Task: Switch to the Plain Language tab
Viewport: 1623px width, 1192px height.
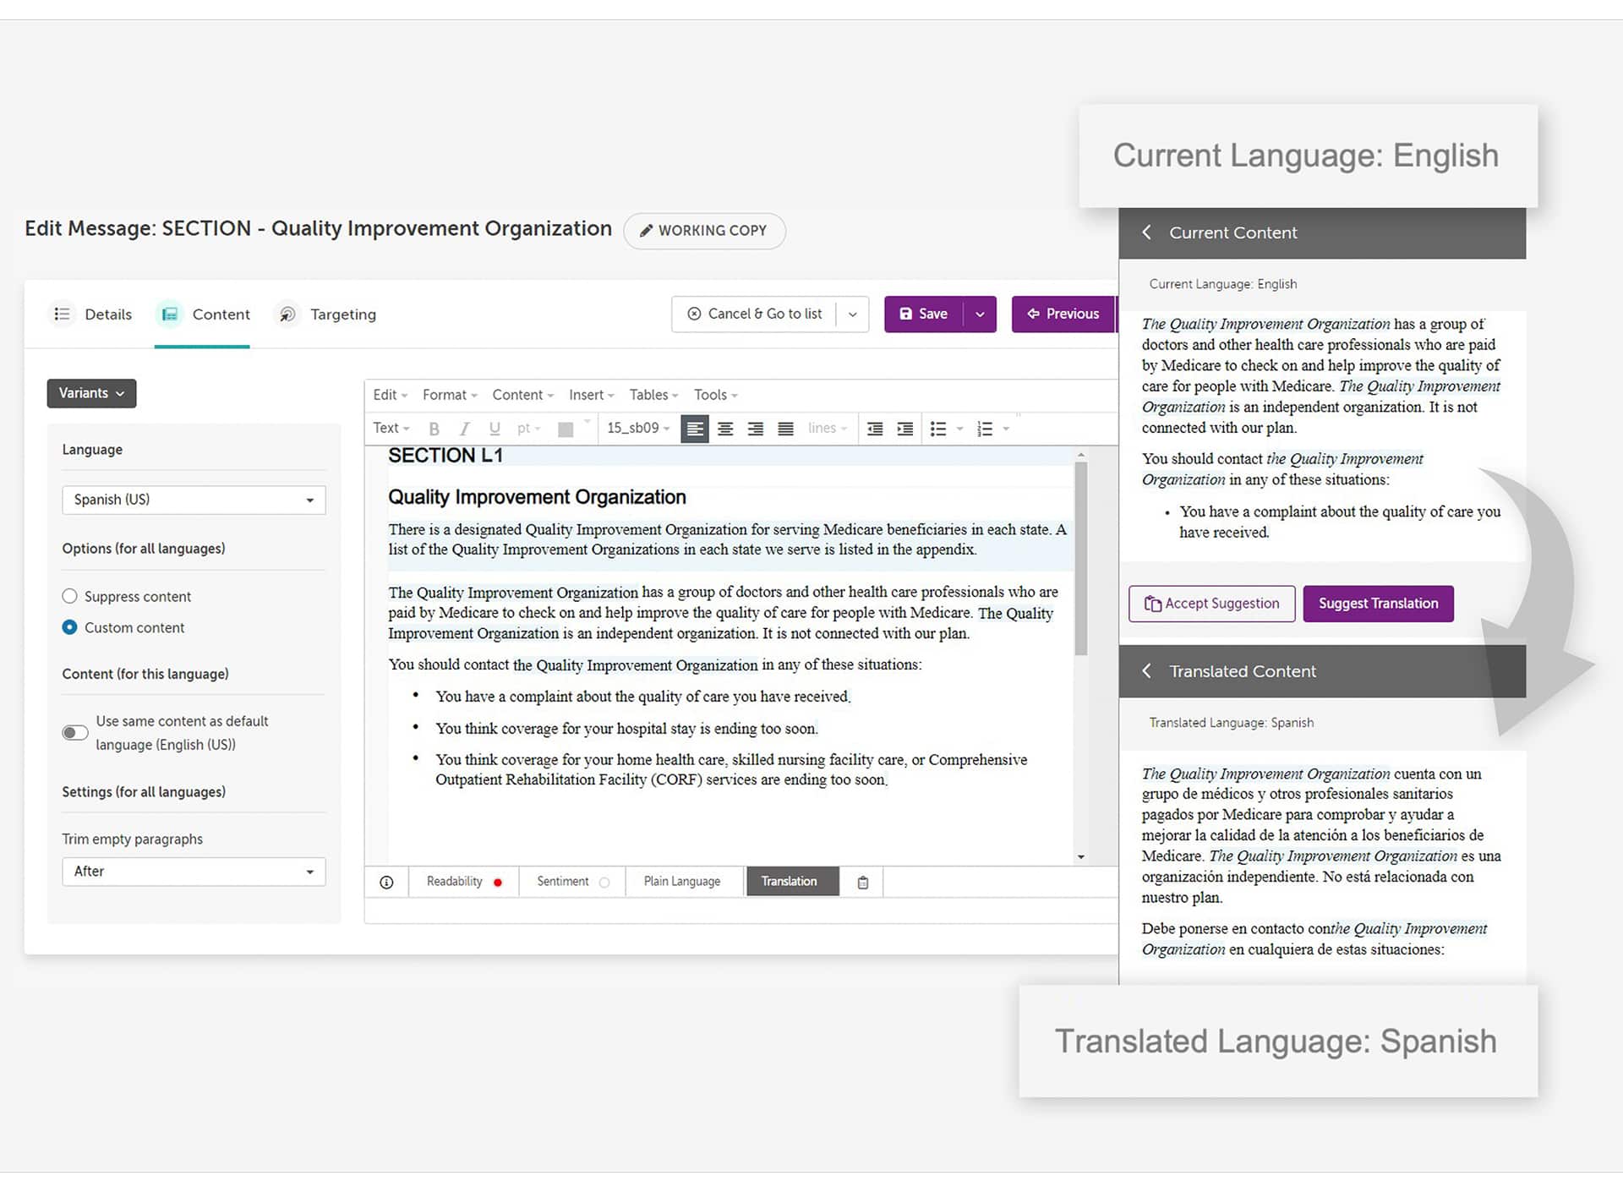Action: pos(682,882)
